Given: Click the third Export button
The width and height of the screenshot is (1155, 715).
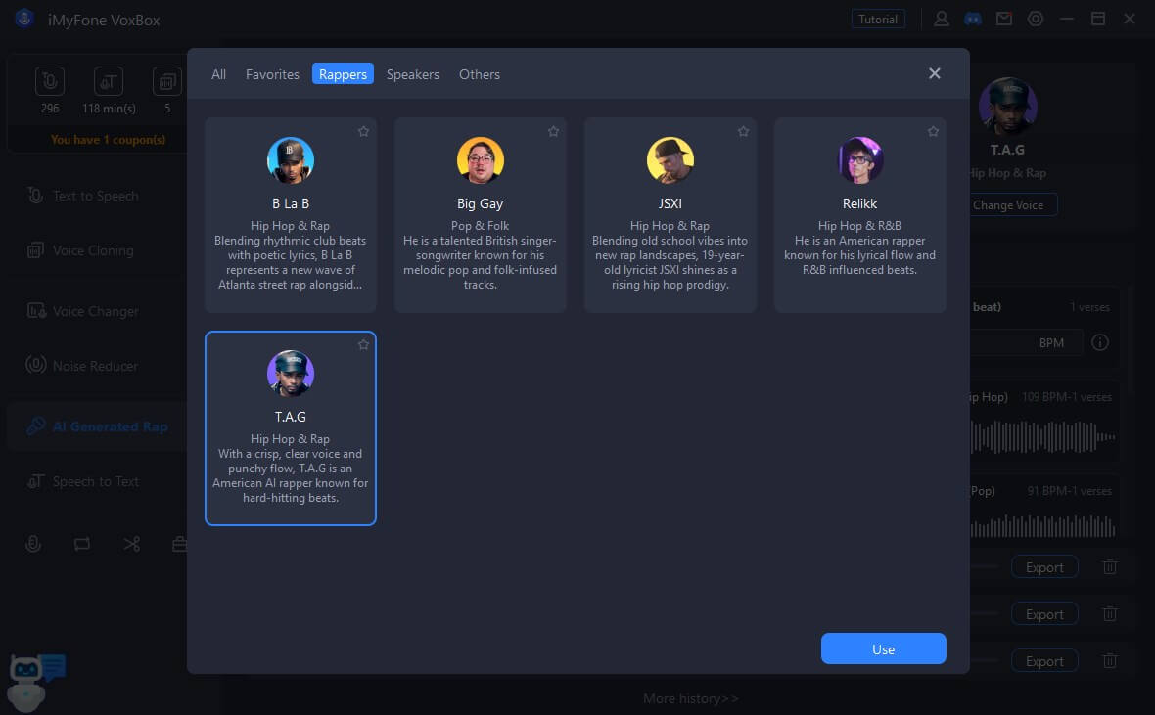Looking at the screenshot, I should [x=1043, y=661].
